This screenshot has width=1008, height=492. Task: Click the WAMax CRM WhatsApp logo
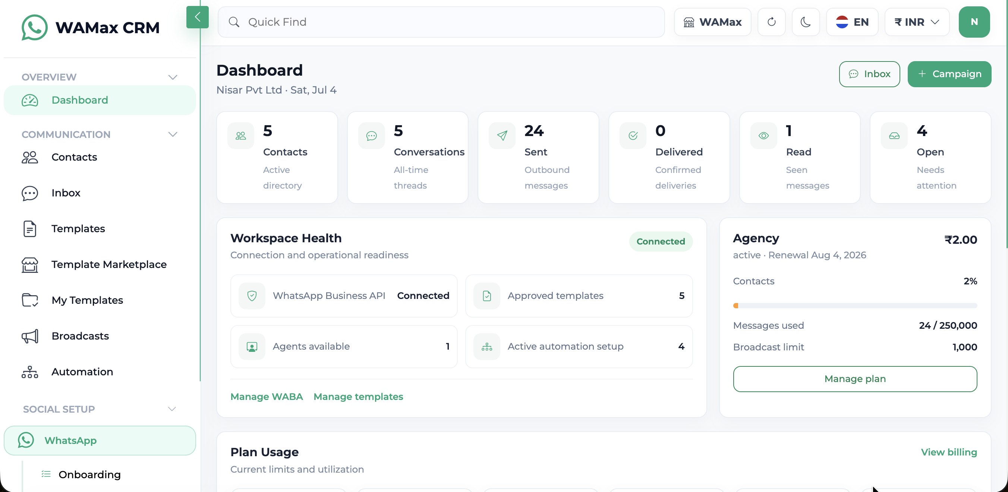(x=34, y=27)
